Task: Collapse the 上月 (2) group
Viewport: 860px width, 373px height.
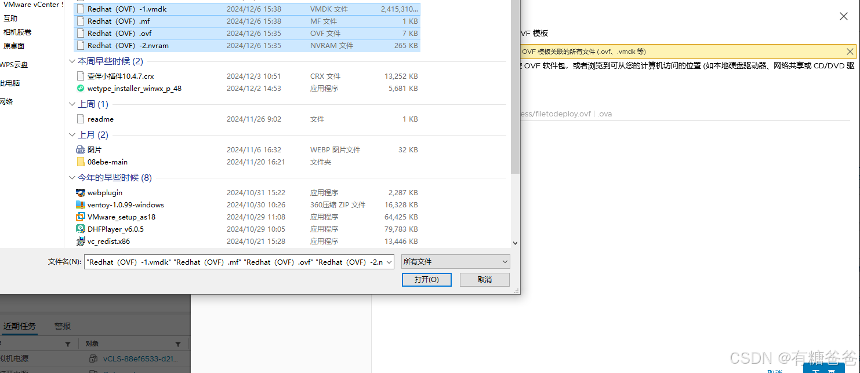Action: click(72, 135)
